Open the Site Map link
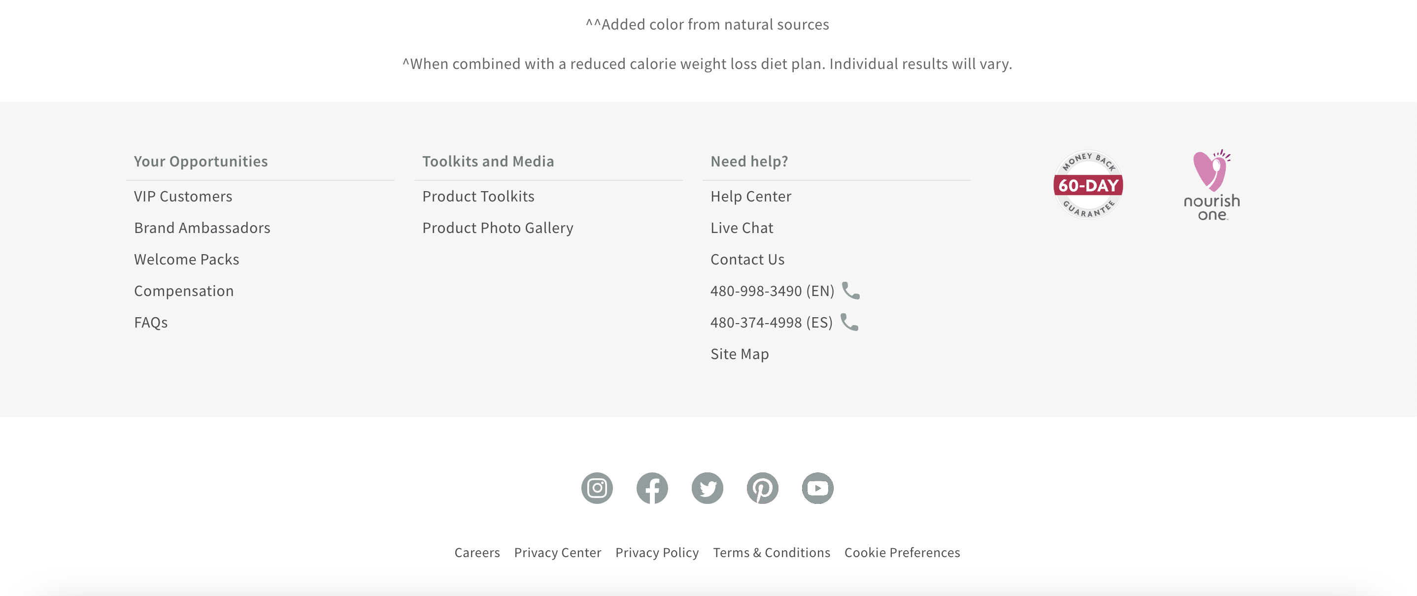The height and width of the screenshot is (596, 1417). (740, 354)
